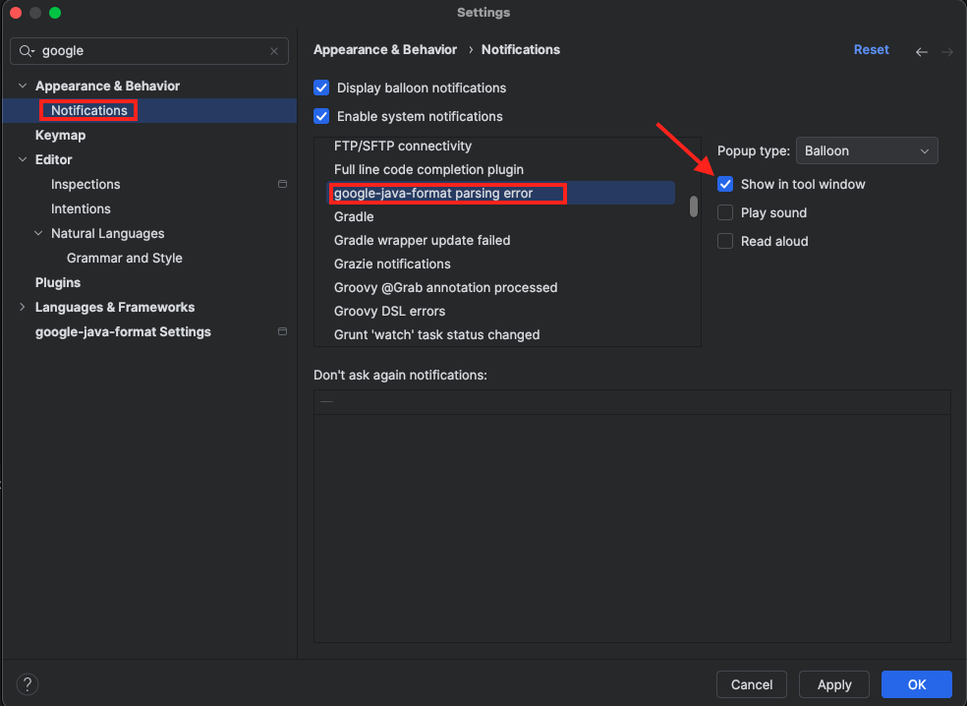The height and width of the screenshot is (706, 967).
Task: Click the icon beside google-java-format Settings
Action: point(282,331)
